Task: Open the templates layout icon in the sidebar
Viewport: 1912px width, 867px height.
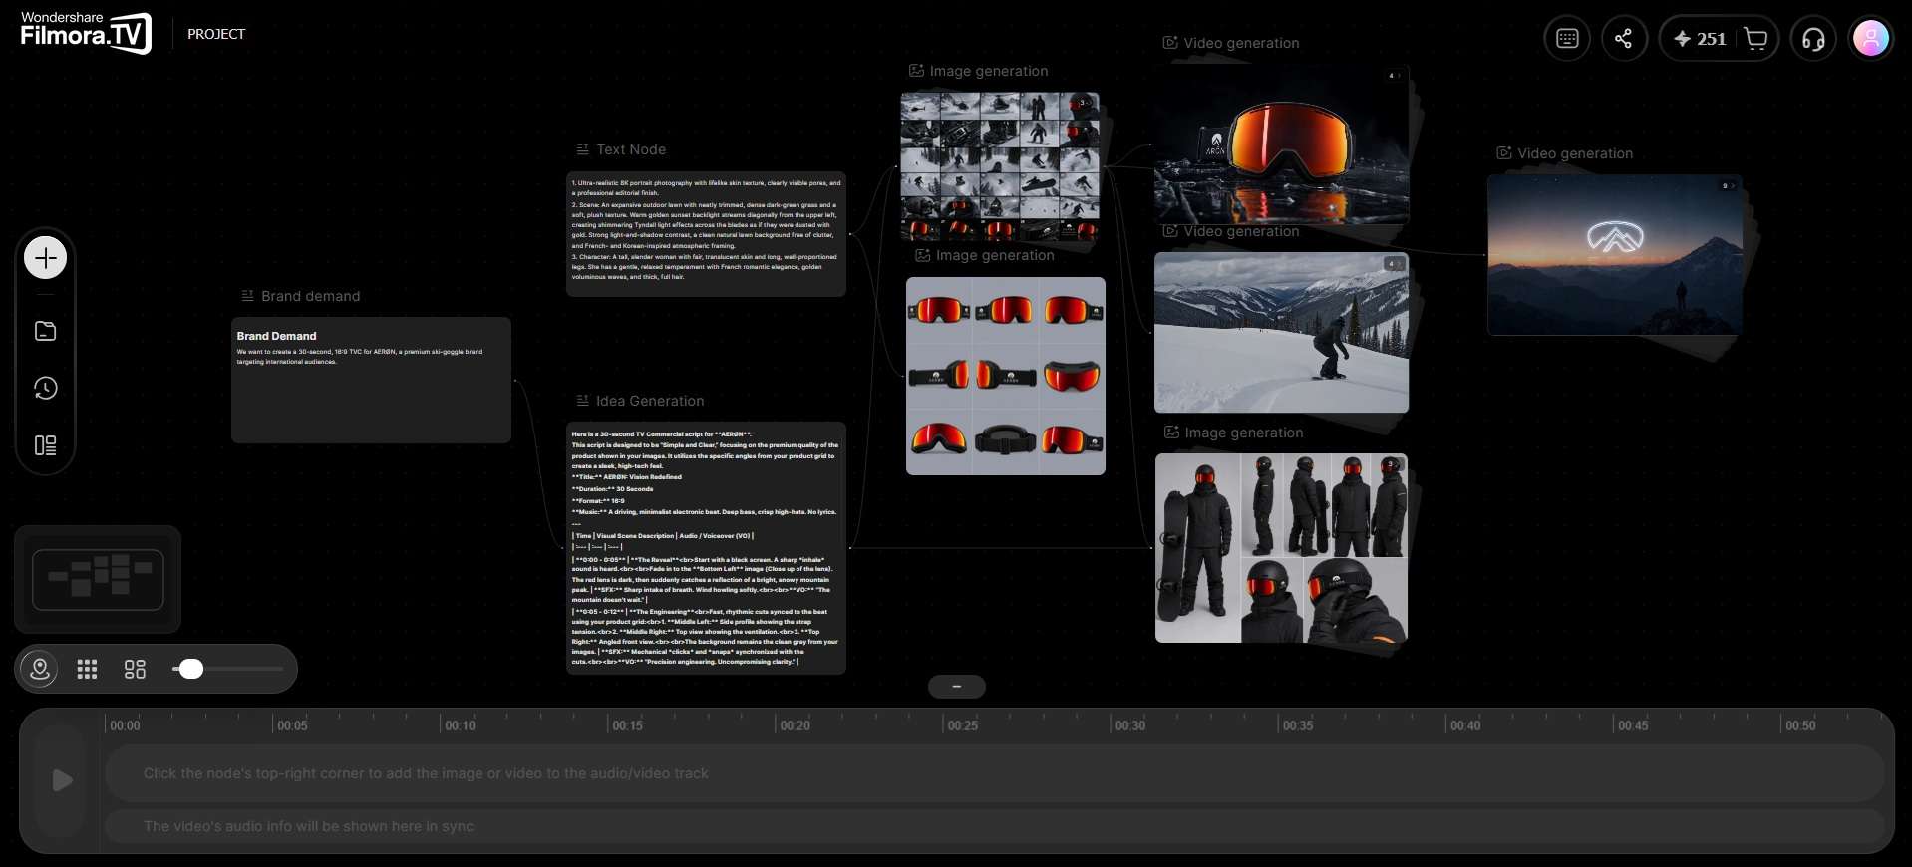Action: [45, 445]
